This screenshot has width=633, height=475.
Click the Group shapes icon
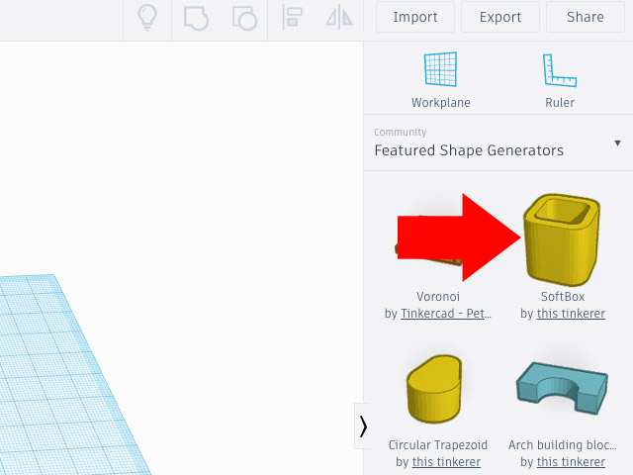[196, 17]
